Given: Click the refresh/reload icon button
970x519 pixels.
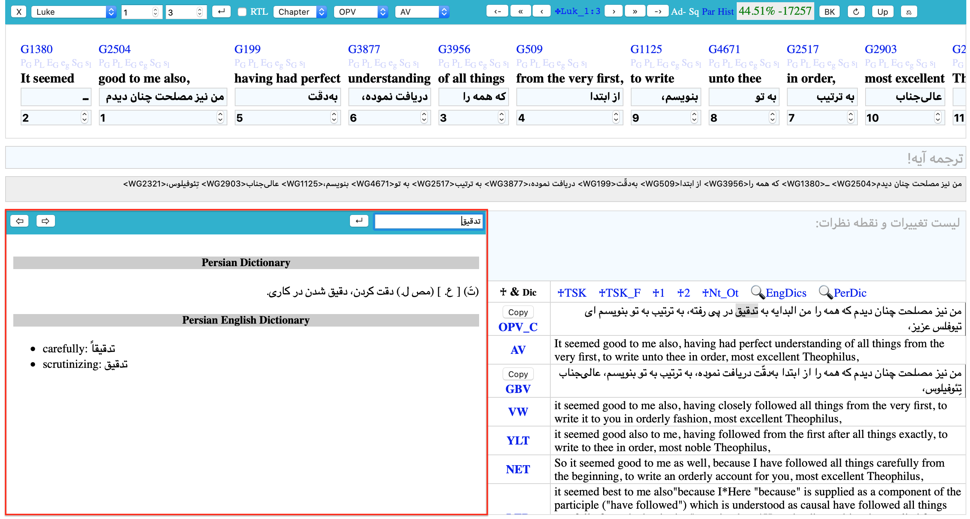Looking at the screenshot, I should pyautogui.click(x=856, y=12).
